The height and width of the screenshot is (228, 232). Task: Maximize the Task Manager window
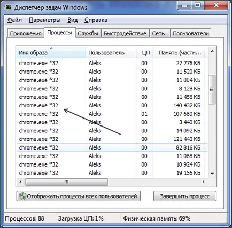pyautogui.click(x=198, y=5)
